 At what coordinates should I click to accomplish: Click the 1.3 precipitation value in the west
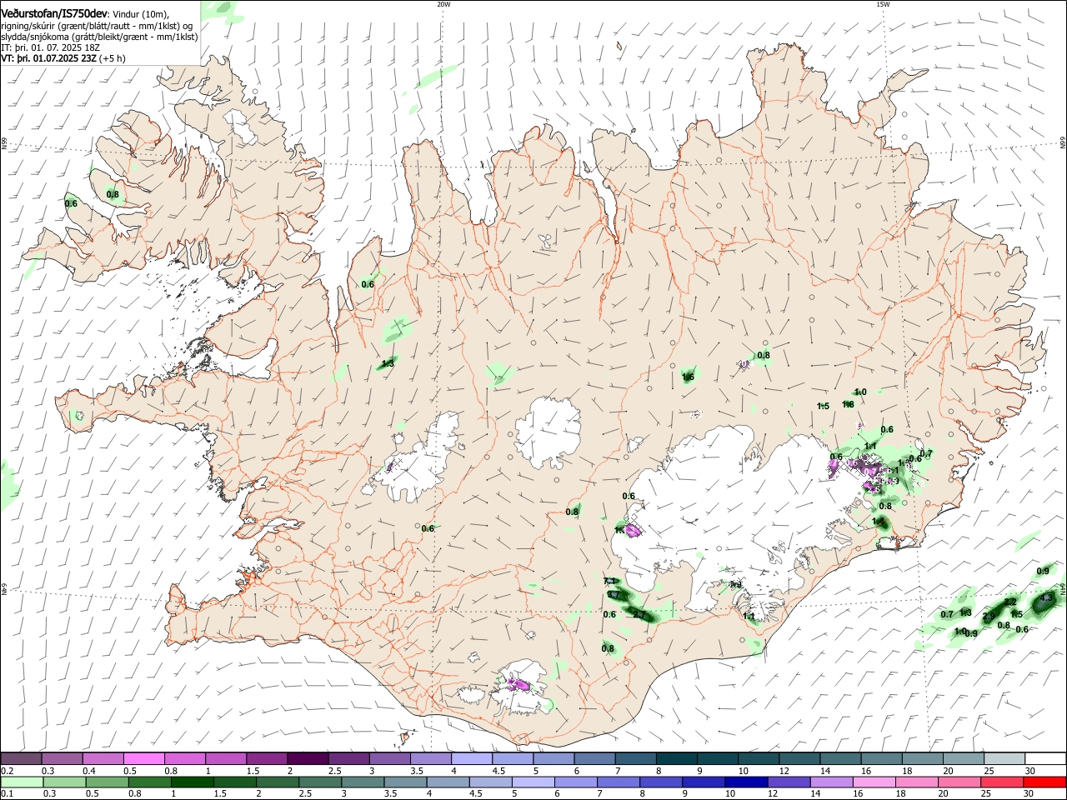pos(388,363)
